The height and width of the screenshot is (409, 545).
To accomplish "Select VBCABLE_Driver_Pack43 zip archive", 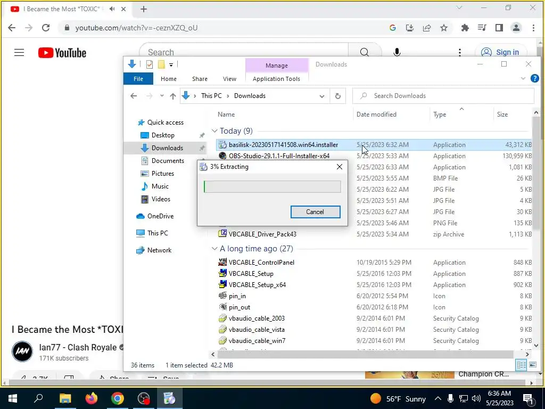I will coord(262,234).
